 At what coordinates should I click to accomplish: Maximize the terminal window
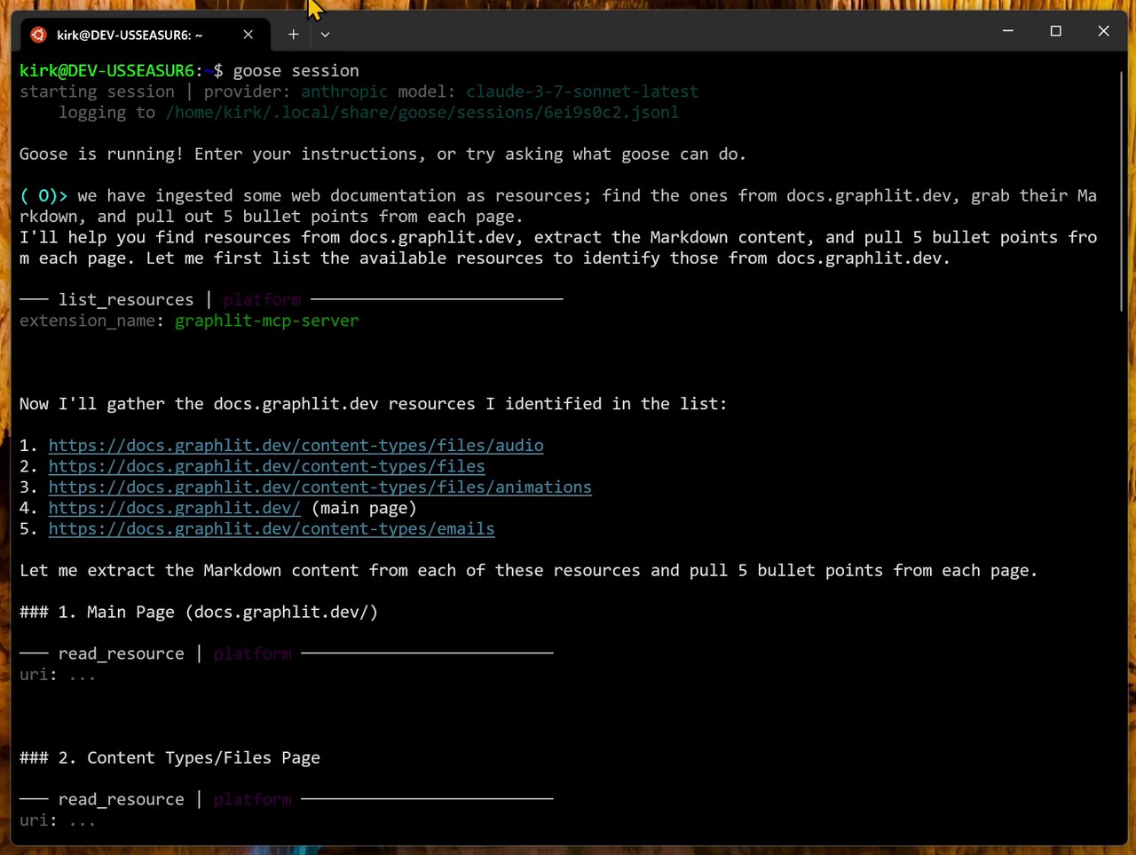(x=1055, y=31)
